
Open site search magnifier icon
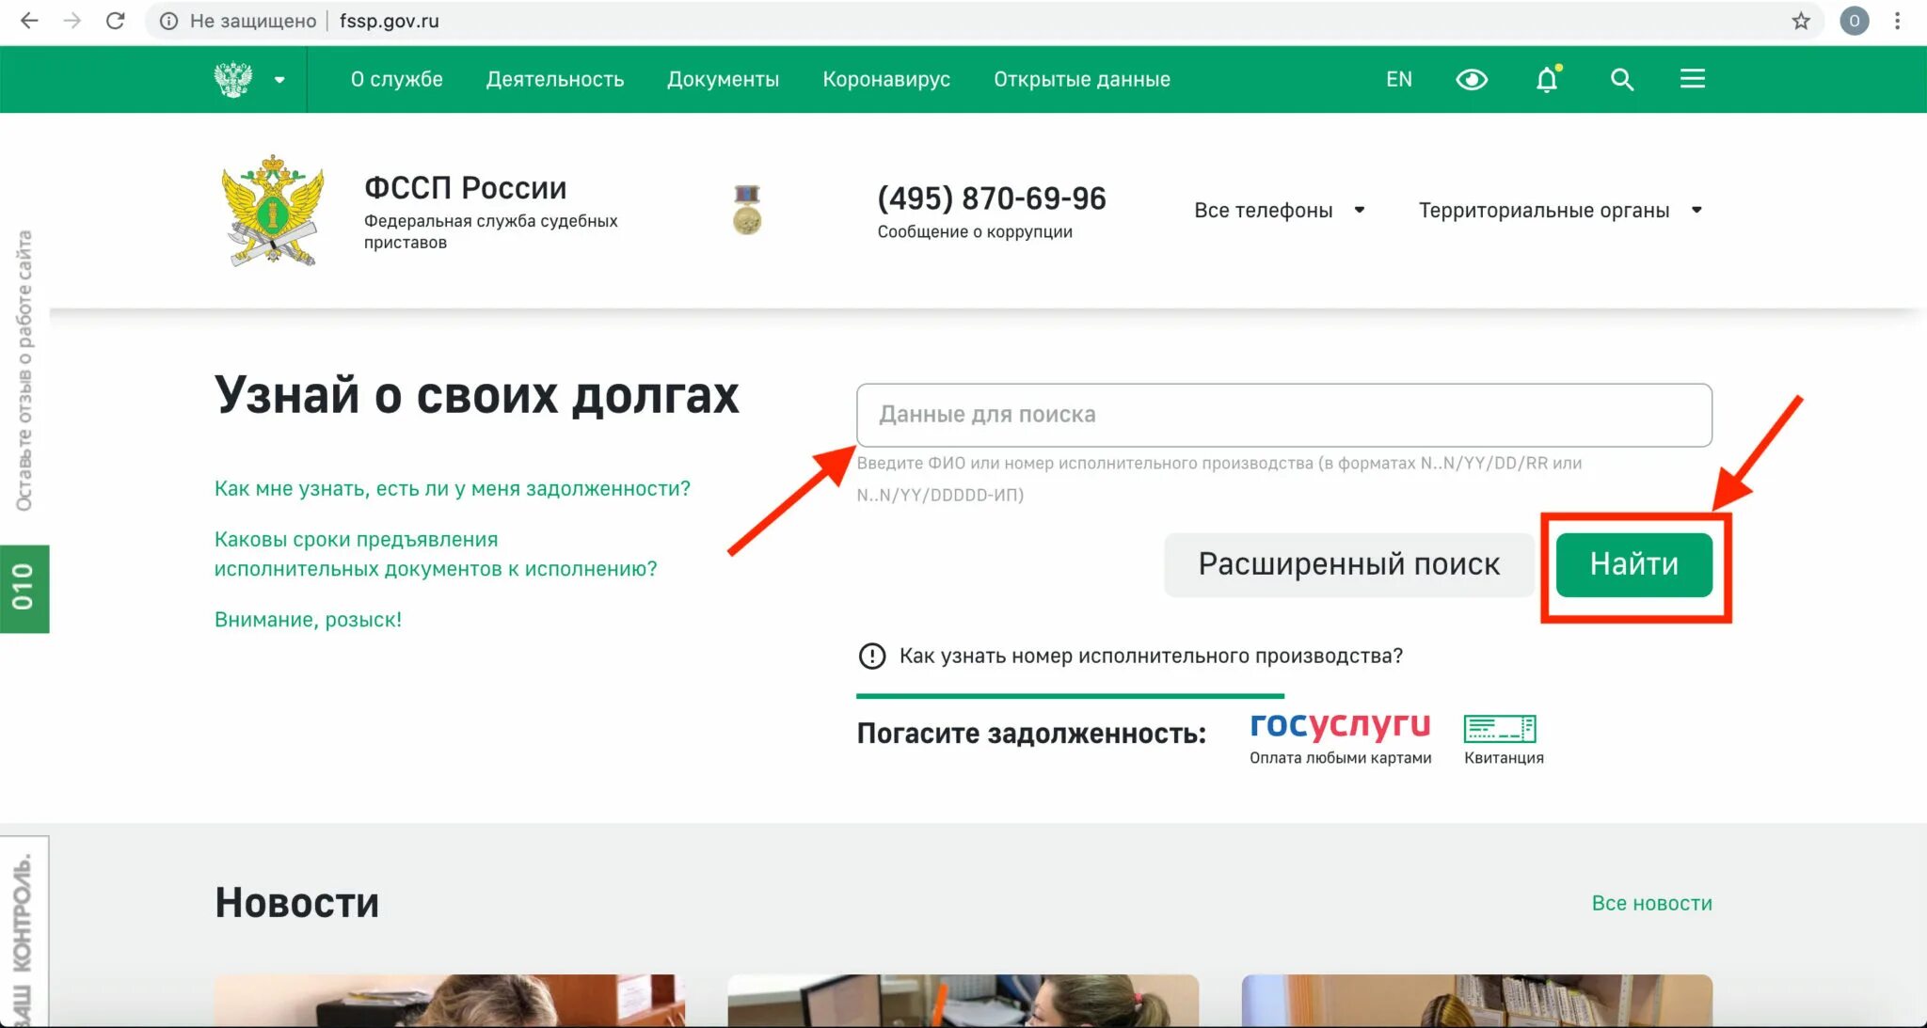(x=1621, y=79)
